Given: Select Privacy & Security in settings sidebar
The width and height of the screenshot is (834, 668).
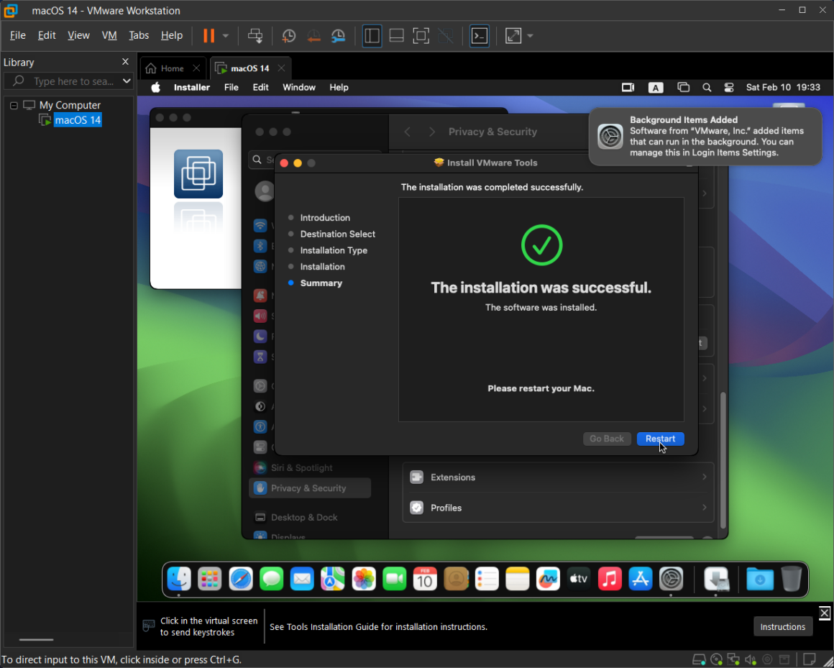Looking at the screenshot, I should [x=310, y=488].
